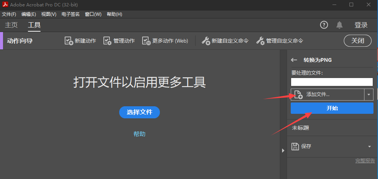Click More Actions (Web) icon
The height and width of the screenshot is (179, 378).
click(x=146, y=41)
